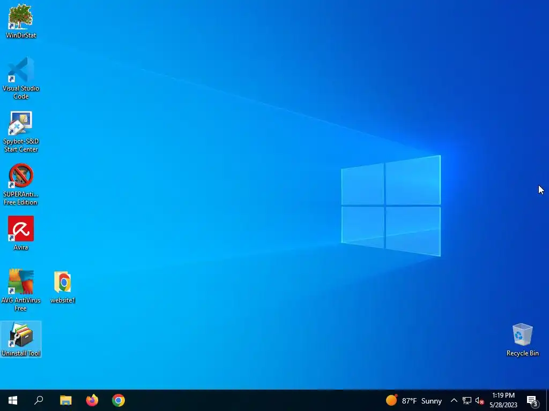Select SUPERAnti... Free Edition shortcut
Viewport: 549px width, 411px height.
(x=21, y=184)
